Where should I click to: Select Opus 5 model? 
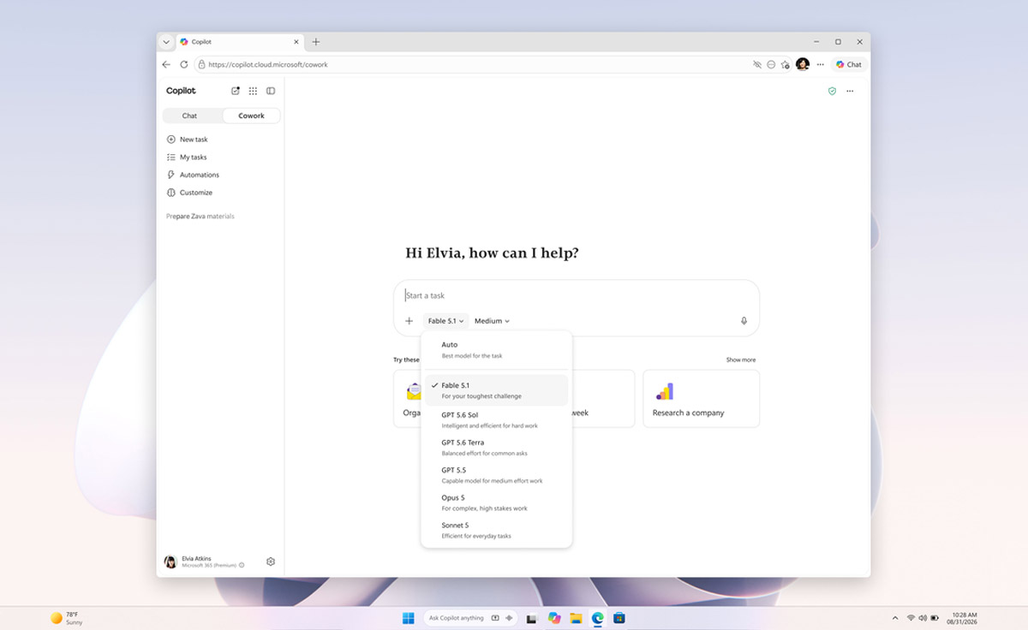pyautogui.click(x=496, y=502)
